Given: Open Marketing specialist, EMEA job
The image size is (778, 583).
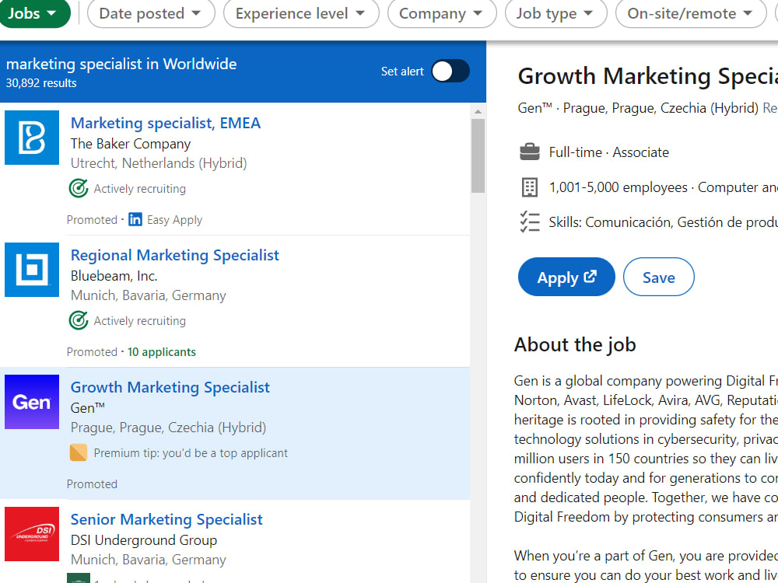Looking at the screenshot, I should (165, 123).
